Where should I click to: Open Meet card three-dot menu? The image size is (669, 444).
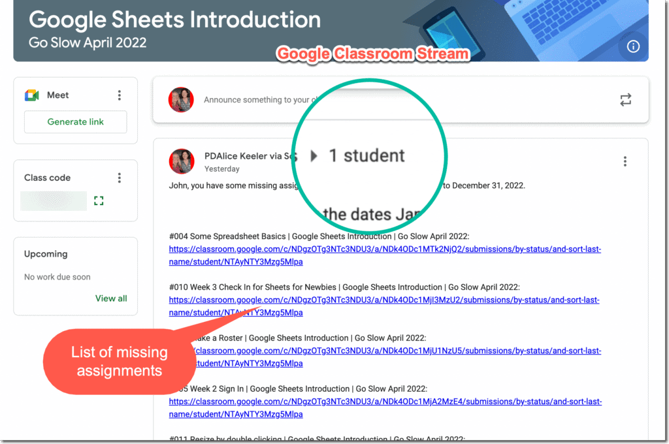pyautogui.click(x=120, y=95)
